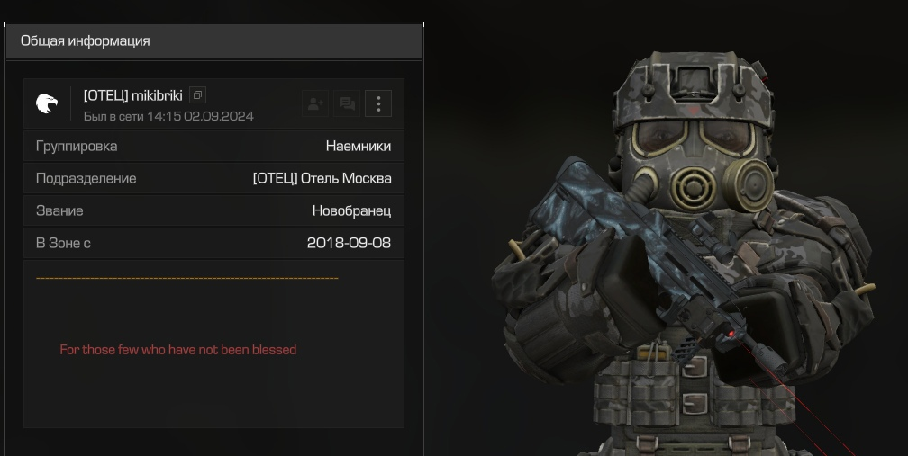Select the Общая информация panel header
The image size is (908, 456).
213,41
